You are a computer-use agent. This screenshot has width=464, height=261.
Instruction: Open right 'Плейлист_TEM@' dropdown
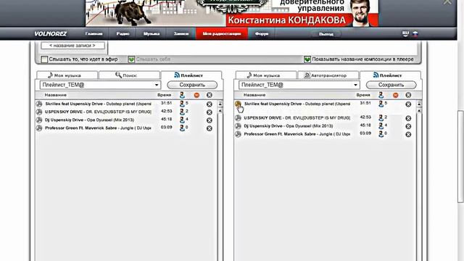click(x=299, y=85)
